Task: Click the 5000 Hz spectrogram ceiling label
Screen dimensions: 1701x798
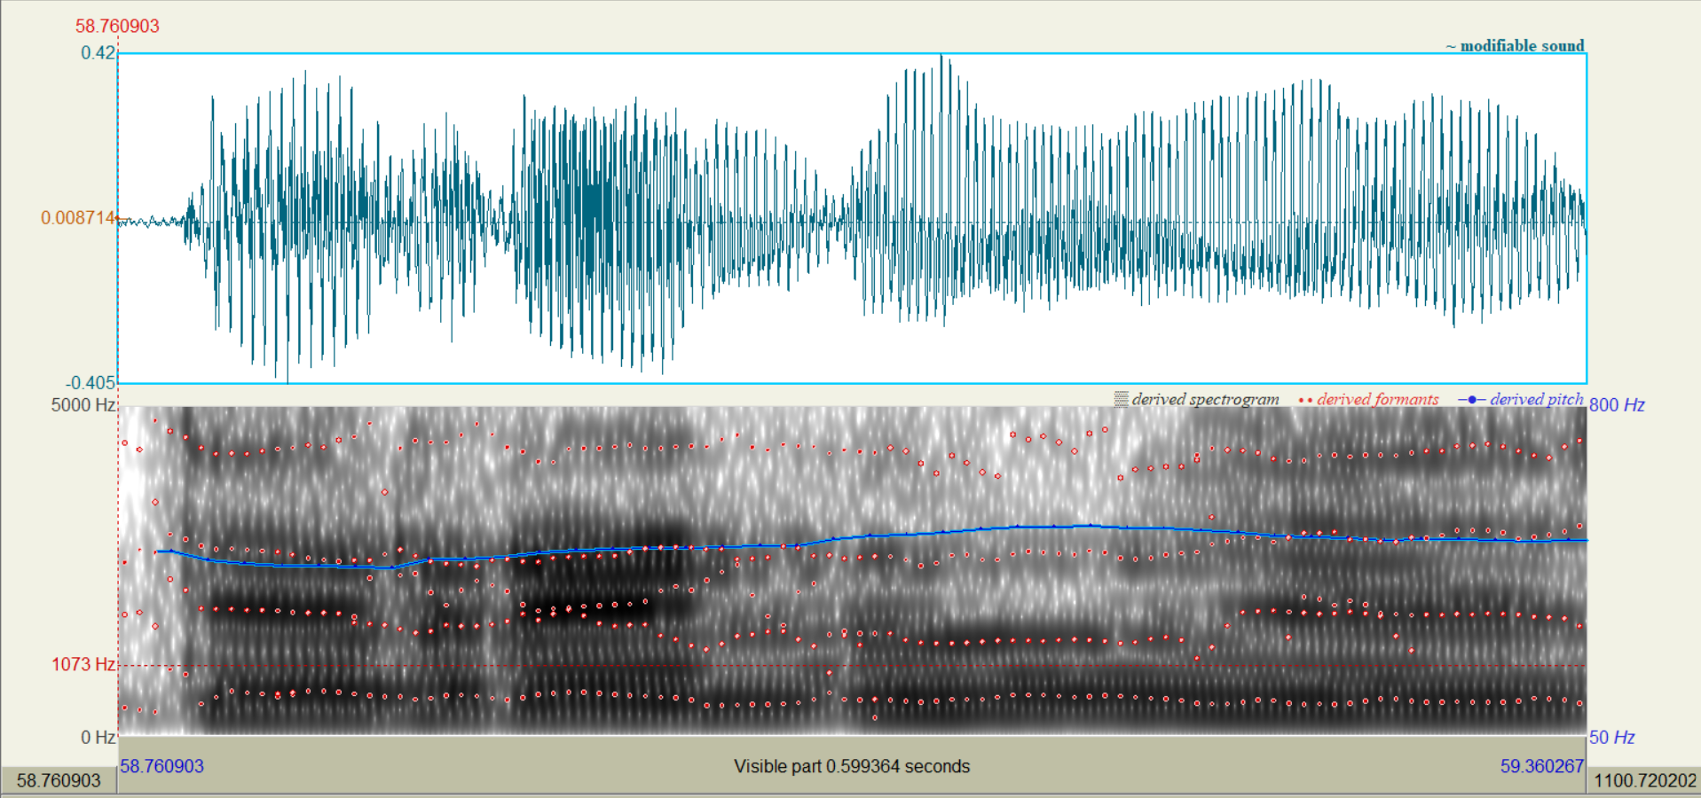Action: [x=83, y=405]
